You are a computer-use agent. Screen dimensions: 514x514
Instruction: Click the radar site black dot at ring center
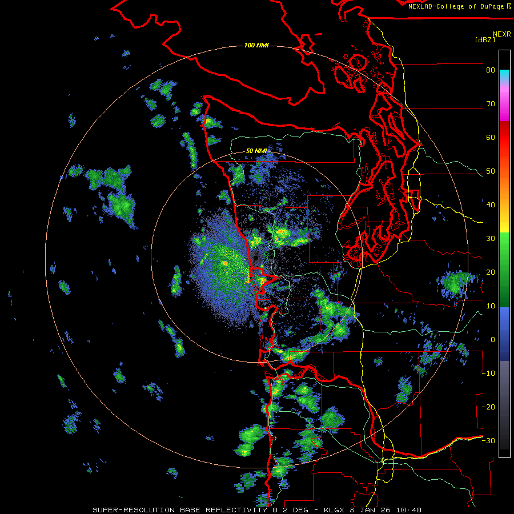(256, 258)
